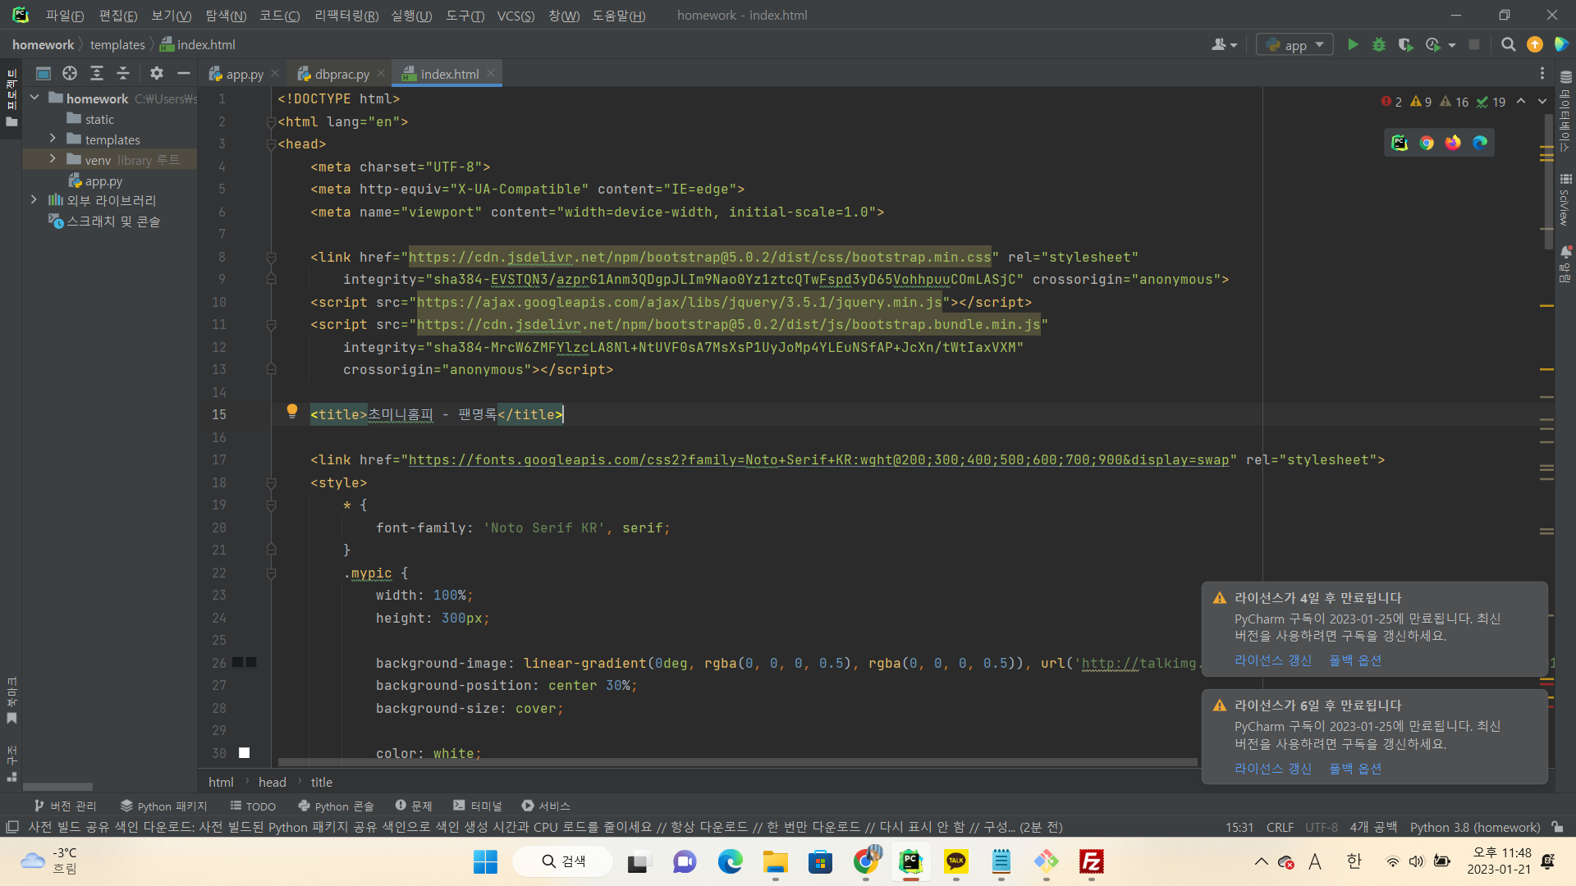Viewport: 1576px width, 886px height.
Task: Open editor tabs more-options menu
Action: [x=1542, y=73]
